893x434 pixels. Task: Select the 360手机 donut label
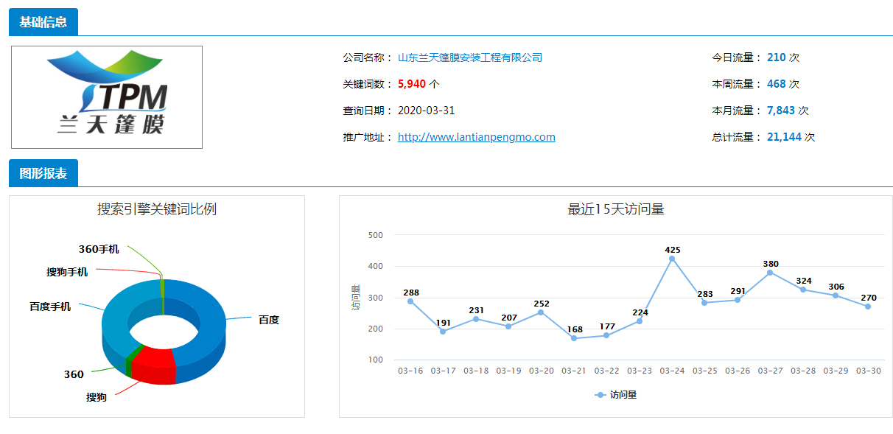99,249
